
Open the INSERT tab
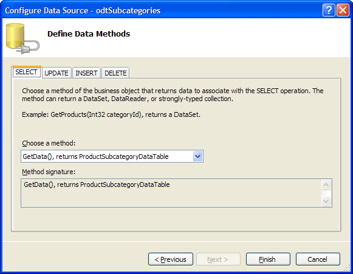click(86, 73)
